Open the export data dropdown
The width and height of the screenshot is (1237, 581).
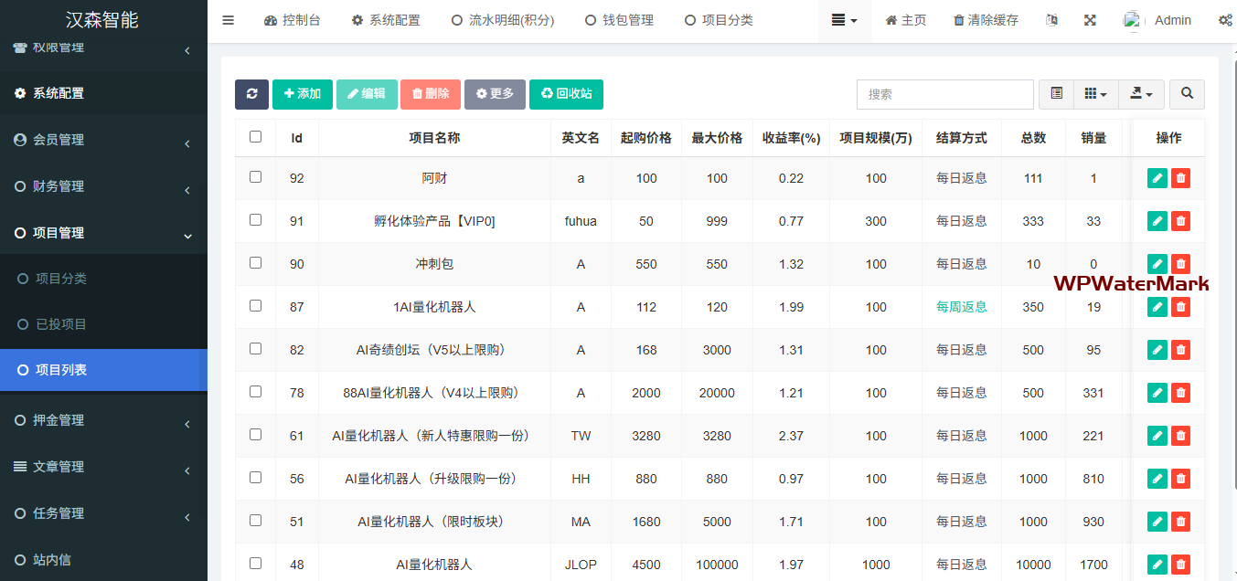coord(1141,94)
